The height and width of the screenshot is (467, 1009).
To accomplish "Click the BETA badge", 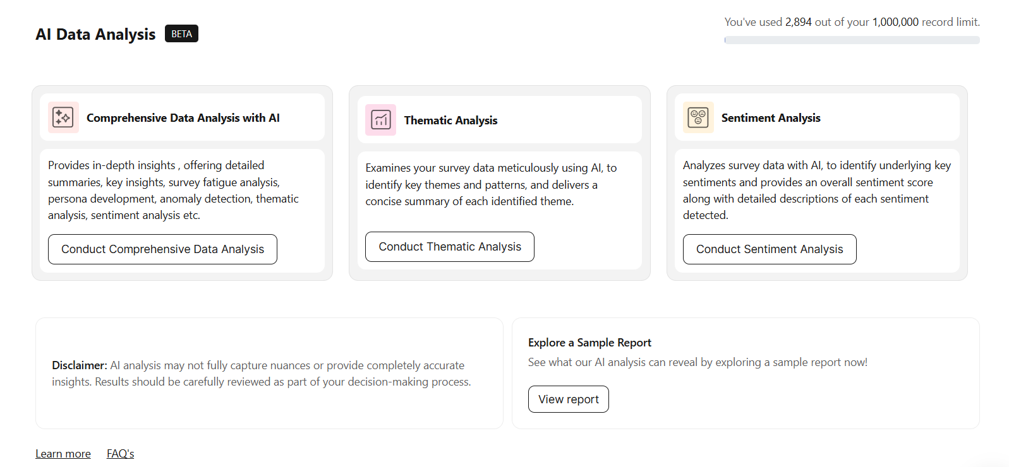I will (181, 33).
